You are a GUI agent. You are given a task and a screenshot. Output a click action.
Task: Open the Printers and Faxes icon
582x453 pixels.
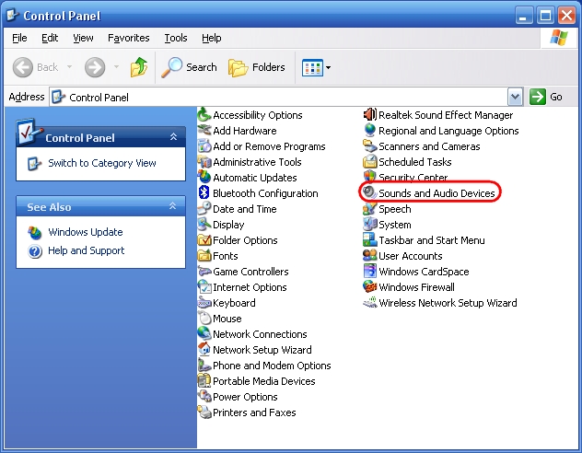204,412
